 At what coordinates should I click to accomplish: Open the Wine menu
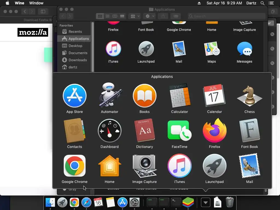pyautogui.click(x=19, y=3)
